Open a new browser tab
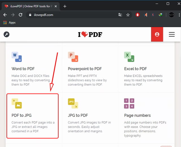Screen dimensions: 181x147 pyautogui.click(x=65, y=6)
